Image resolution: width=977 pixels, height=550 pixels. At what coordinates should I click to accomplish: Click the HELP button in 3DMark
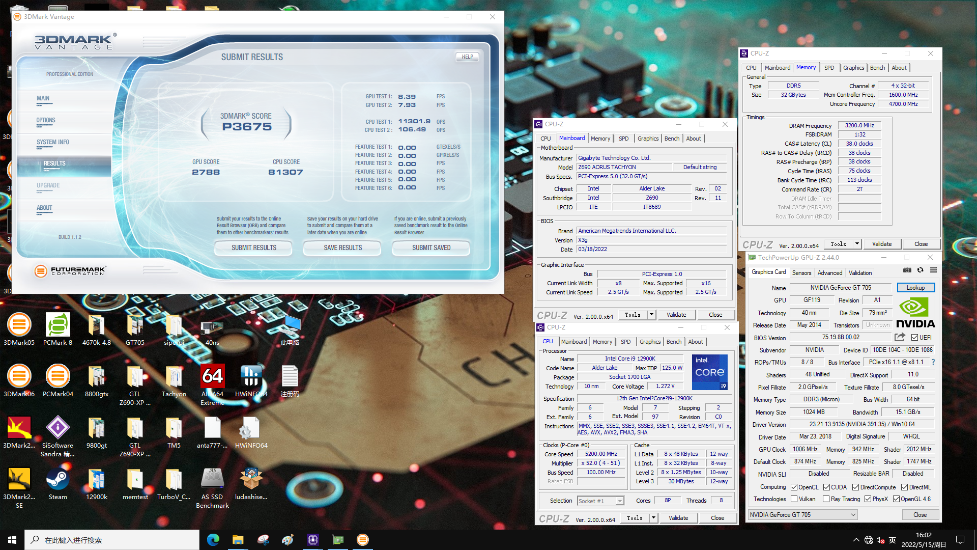(467, 57)
